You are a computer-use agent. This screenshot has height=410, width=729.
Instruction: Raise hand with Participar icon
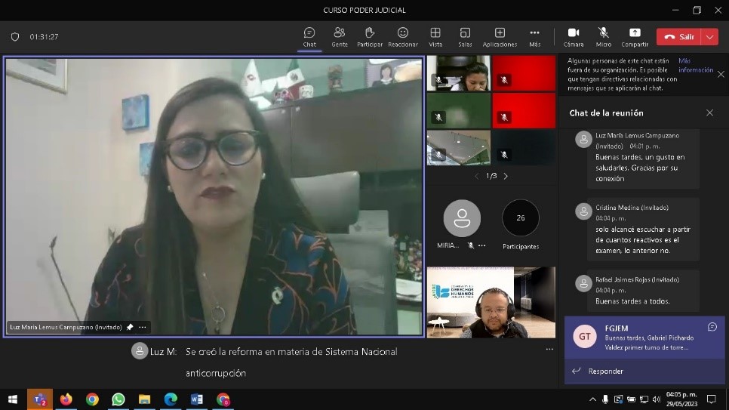click(x=370, y=33)
